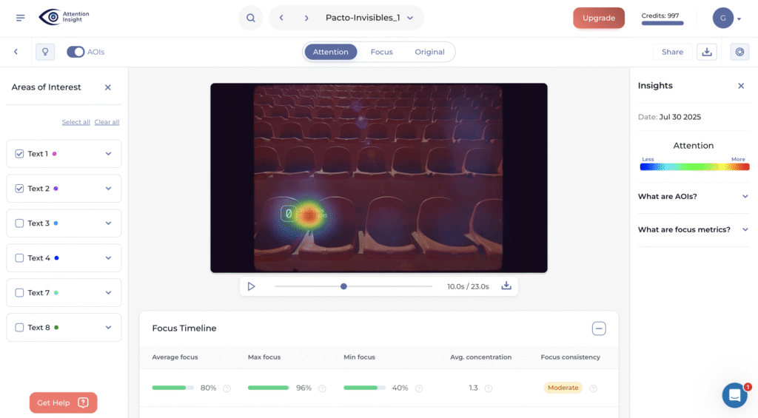The height and width of the screenshot is (418, 758).
Task: Expand the Text 4 area details
Action: point(108,258)
